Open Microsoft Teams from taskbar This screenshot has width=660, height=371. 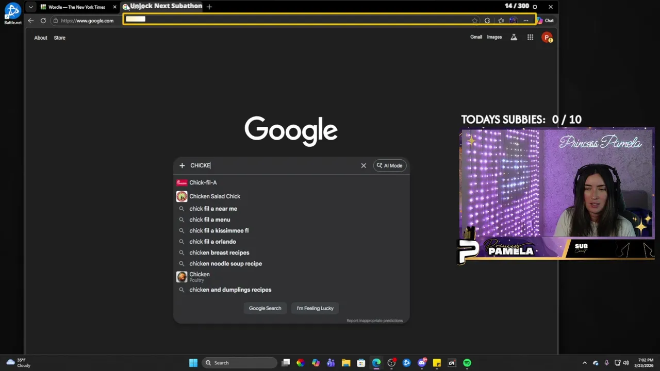[x=331, y=363]
